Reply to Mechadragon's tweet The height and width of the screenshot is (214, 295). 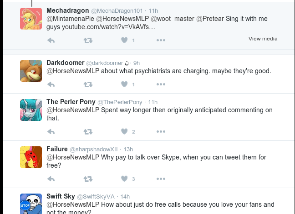[51, 40]
